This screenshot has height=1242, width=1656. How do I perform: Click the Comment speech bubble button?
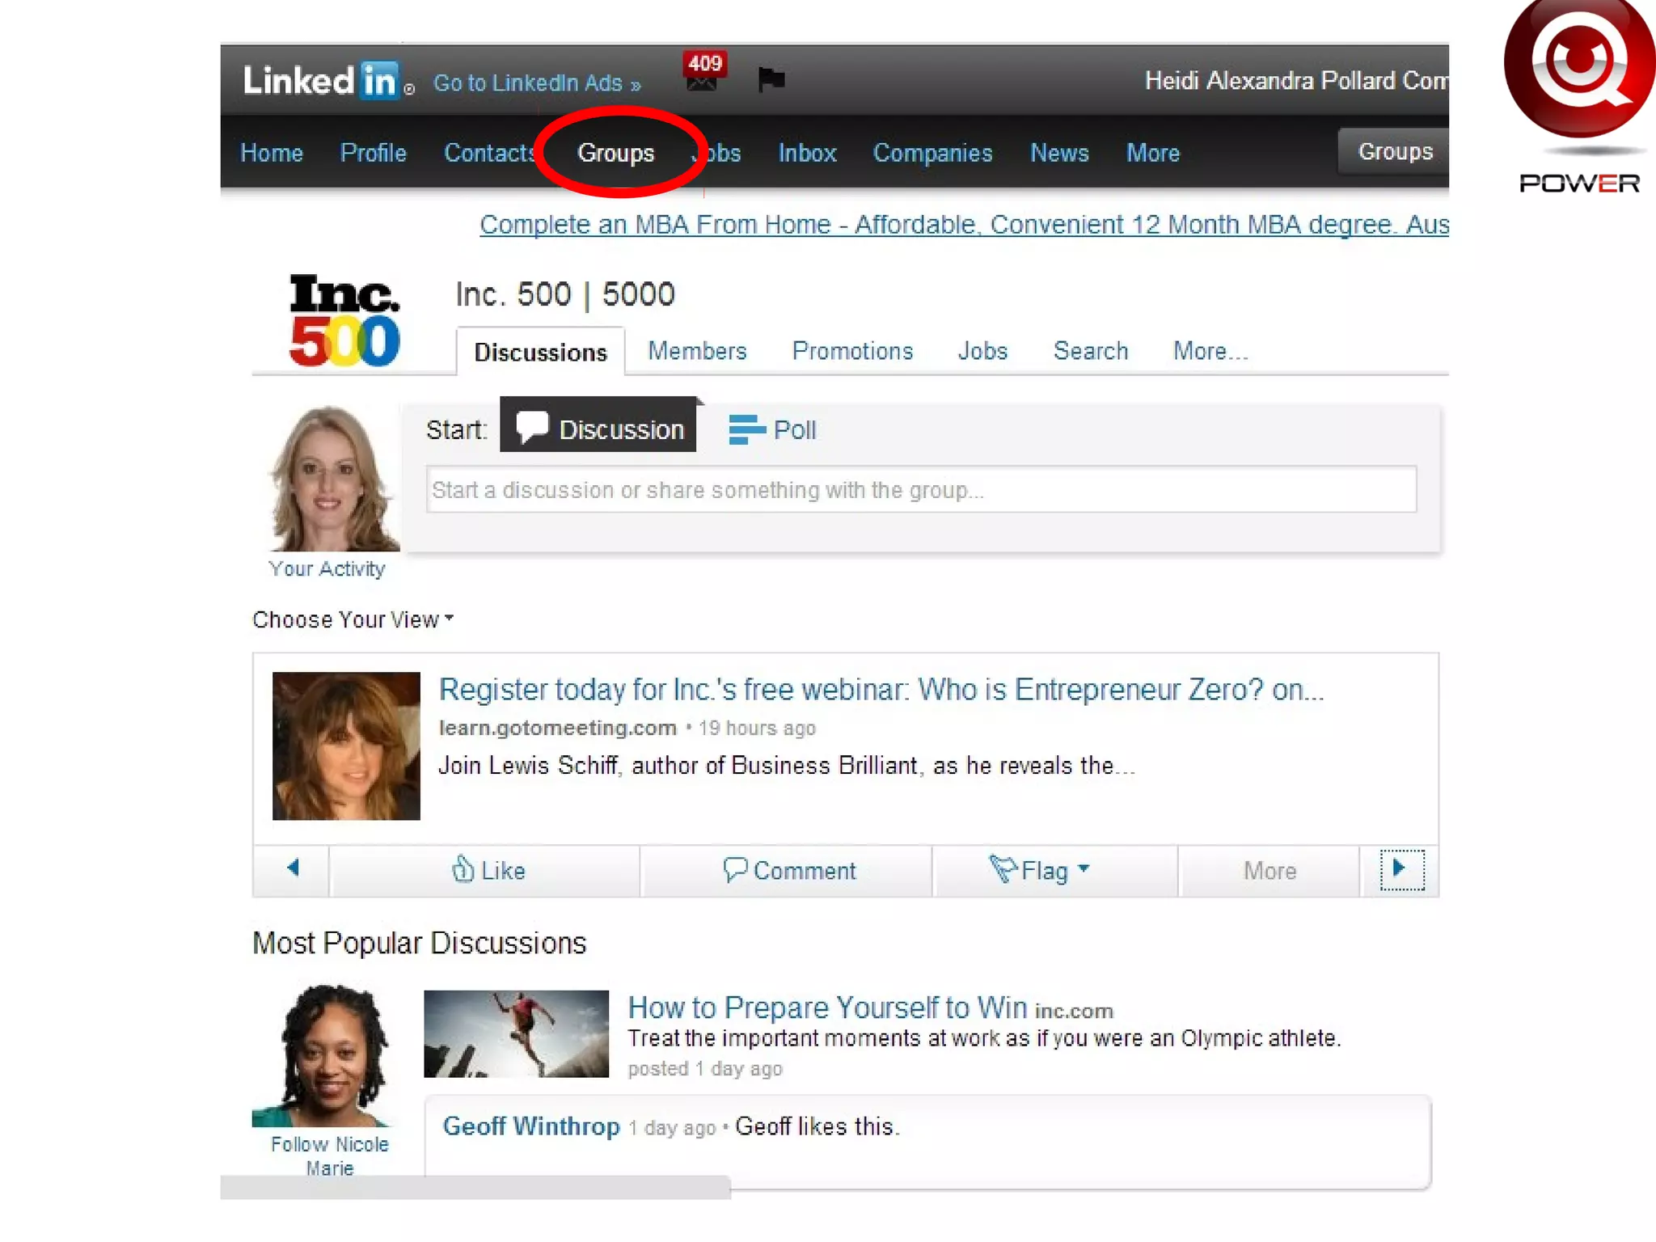tap(788, 870)
